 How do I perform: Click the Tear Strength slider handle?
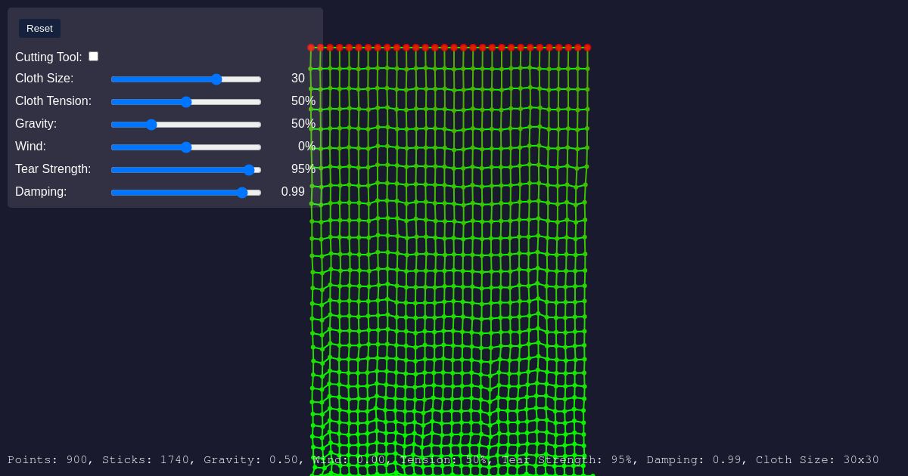coord(249,170)
